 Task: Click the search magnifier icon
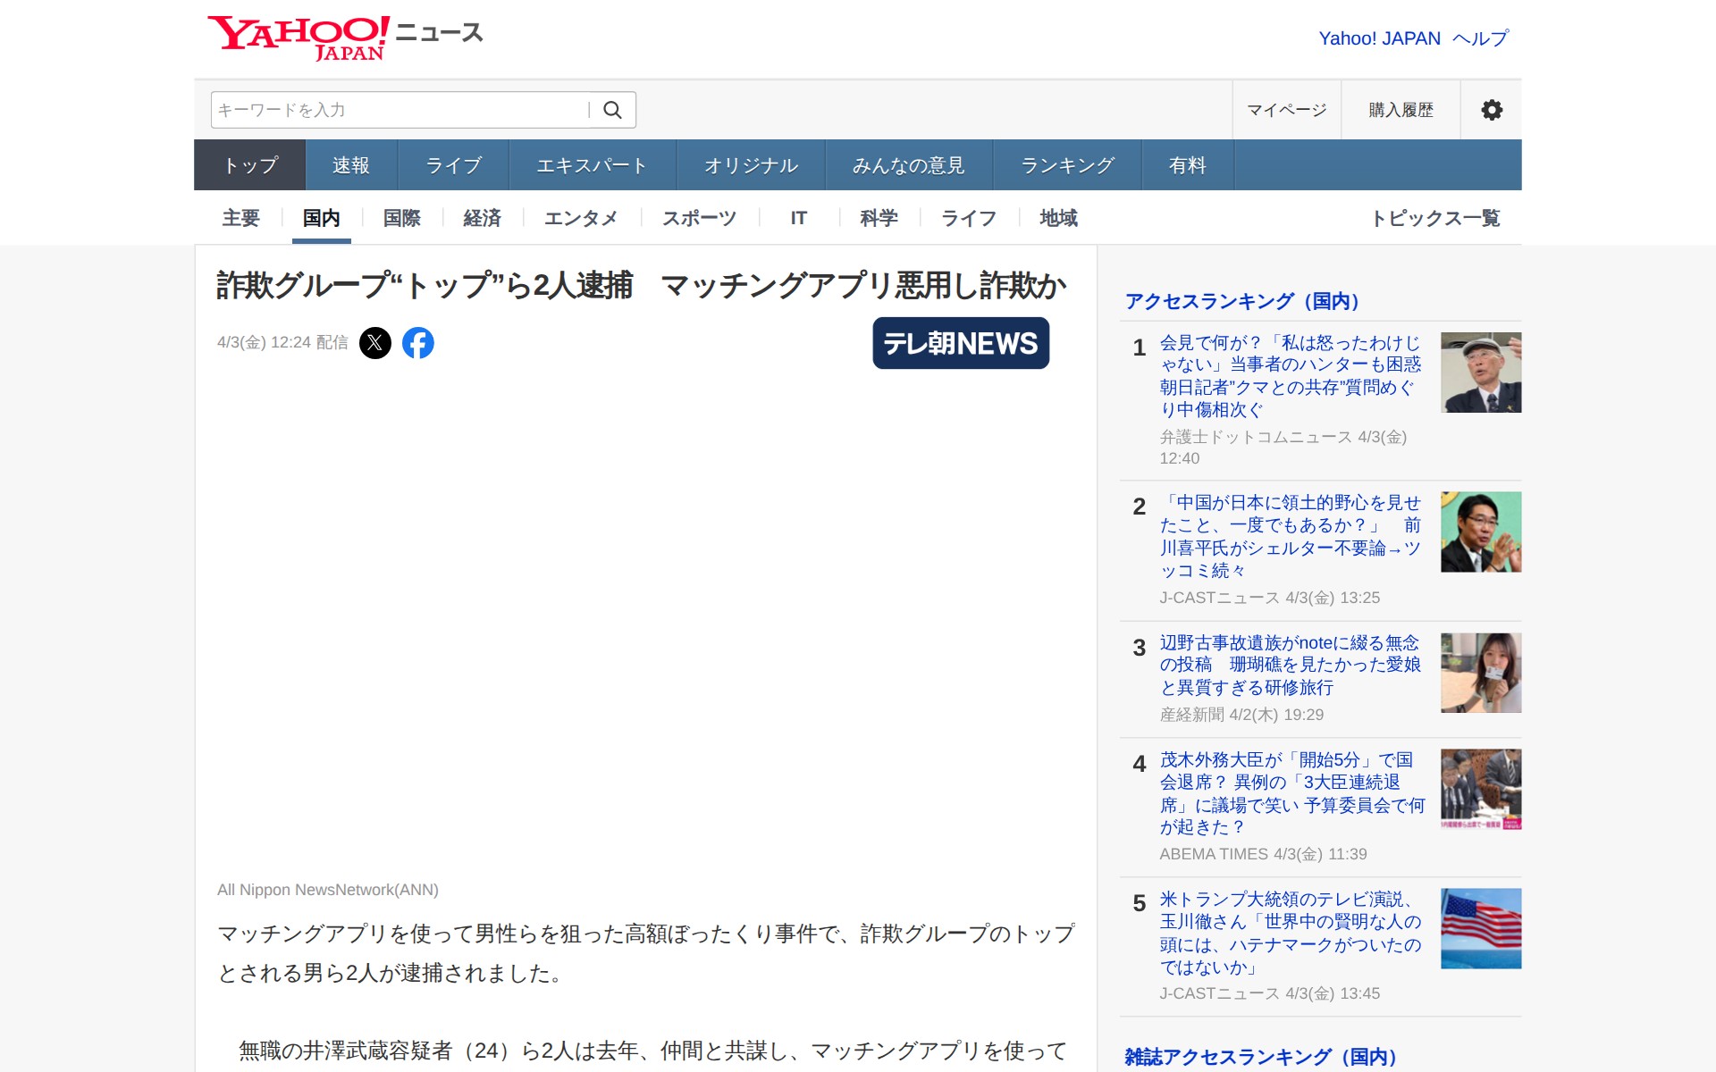(612, 110)
